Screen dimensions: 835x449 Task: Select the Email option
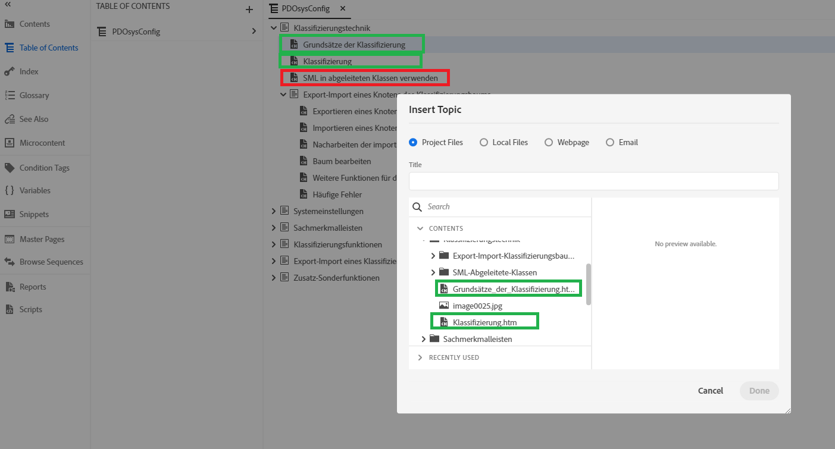point(609,142)
